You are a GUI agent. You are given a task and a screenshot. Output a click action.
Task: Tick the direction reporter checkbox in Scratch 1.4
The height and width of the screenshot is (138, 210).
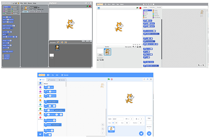tap(3, 59)
